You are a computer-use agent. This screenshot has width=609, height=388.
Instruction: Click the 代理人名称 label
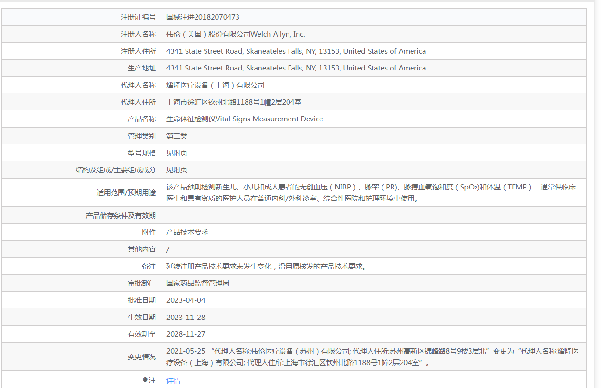click(x=138, y=85)
